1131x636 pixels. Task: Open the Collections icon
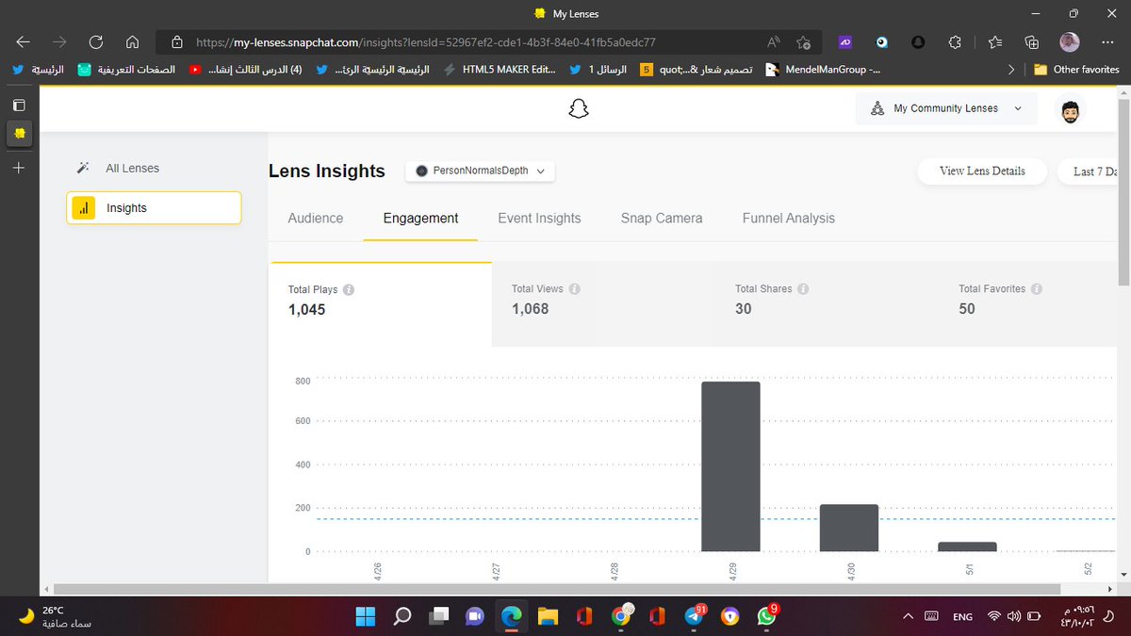click(x=1032, y=42)
